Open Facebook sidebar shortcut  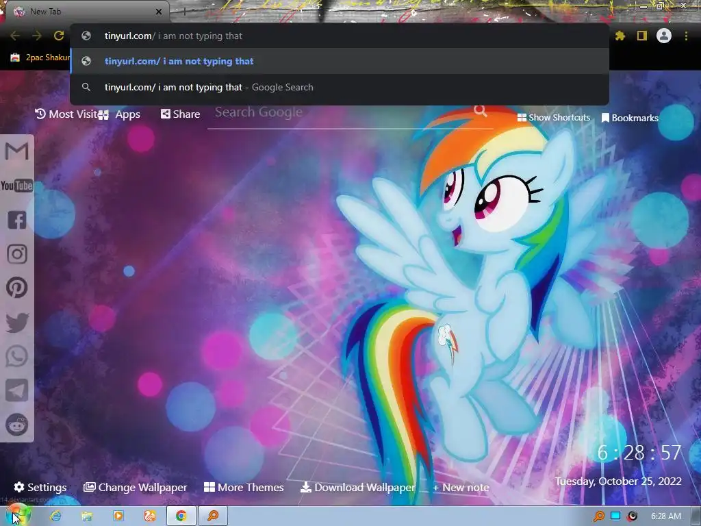[x=16, y=220]
